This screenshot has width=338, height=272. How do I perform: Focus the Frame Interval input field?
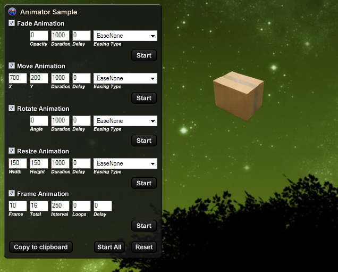(60, 205)
